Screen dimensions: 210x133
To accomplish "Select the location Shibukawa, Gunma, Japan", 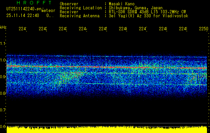I will (136, 8).
